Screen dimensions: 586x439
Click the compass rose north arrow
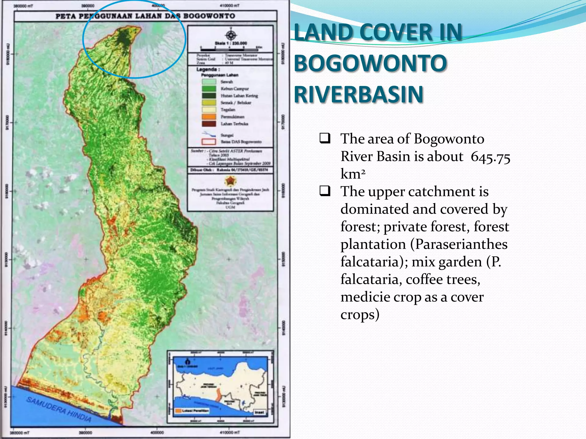[231, 35]
